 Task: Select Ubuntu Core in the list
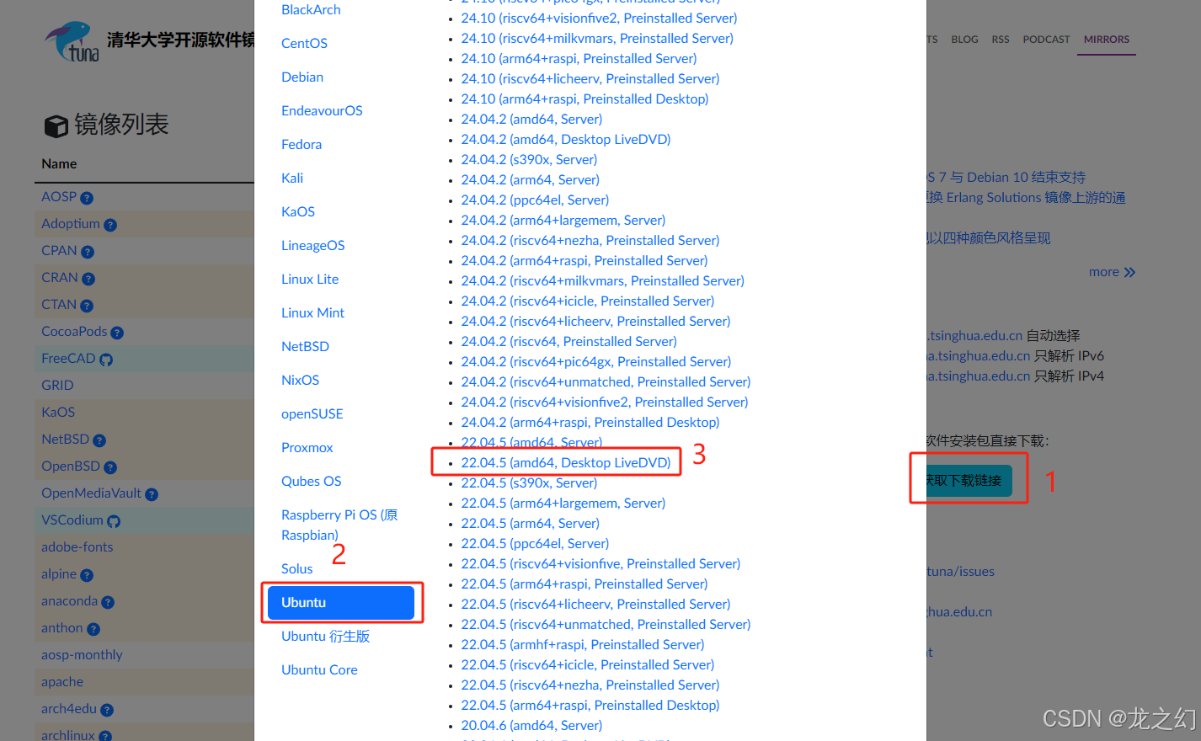[319, 669]
